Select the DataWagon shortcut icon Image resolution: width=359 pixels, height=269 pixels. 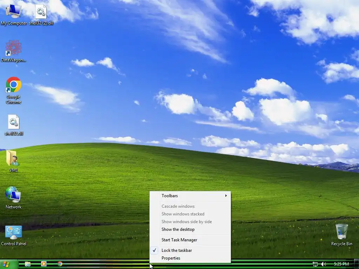tap(13, 51)
